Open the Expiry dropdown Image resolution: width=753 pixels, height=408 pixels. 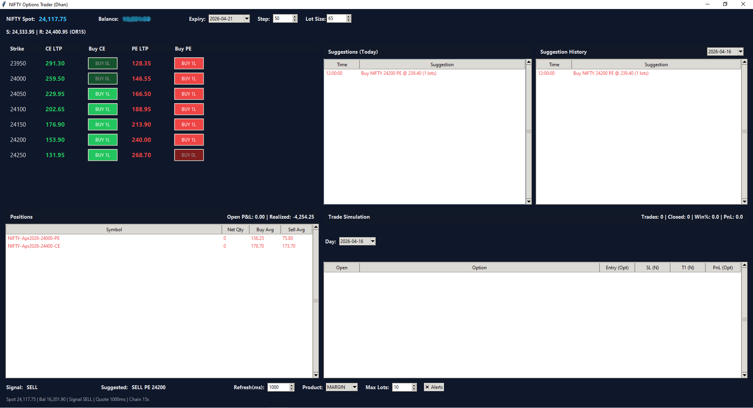click(247, 18)
